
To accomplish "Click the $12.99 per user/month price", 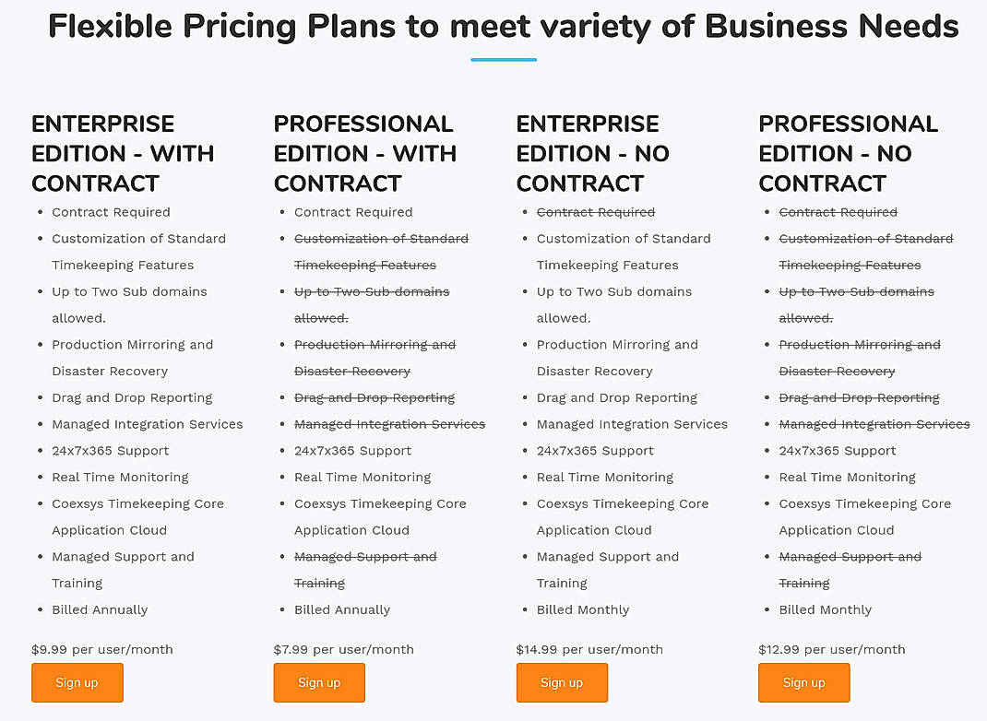I will (832, 649).
